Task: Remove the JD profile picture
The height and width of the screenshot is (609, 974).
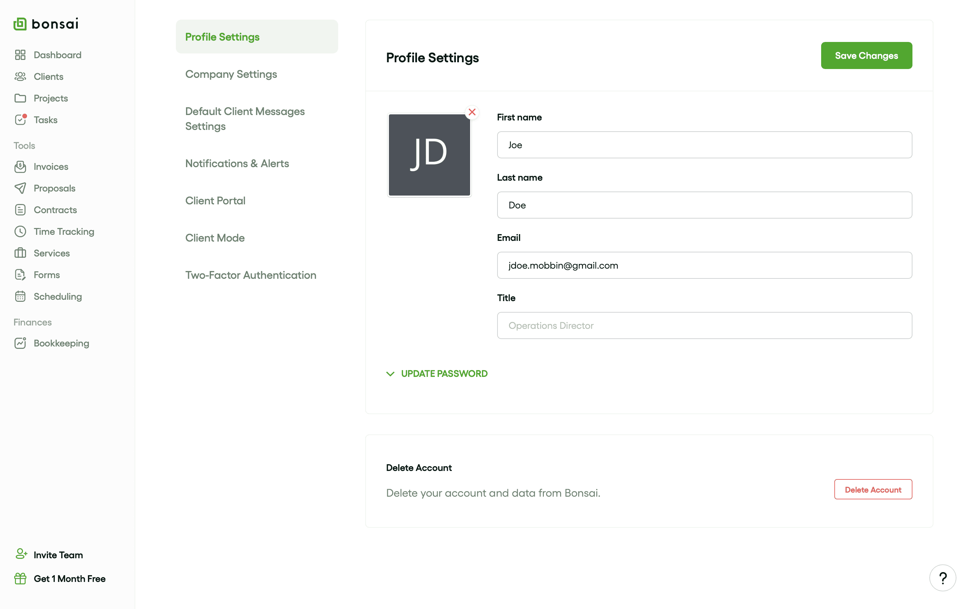Action: 472,112
